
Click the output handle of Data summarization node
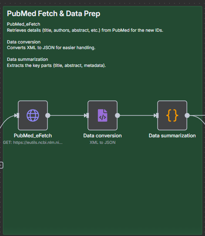[187, 116]
